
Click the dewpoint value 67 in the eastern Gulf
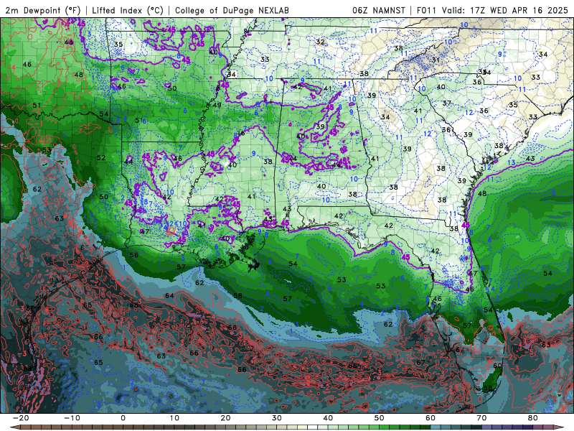pos(420,362)
